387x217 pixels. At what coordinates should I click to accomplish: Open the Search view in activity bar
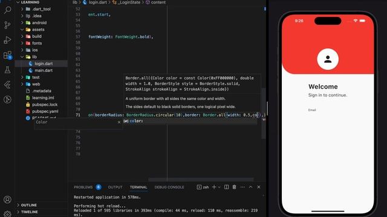7,10
